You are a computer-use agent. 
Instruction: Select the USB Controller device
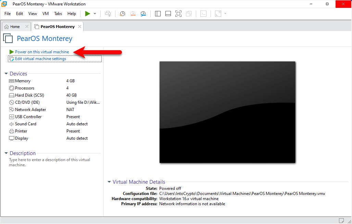54,116
